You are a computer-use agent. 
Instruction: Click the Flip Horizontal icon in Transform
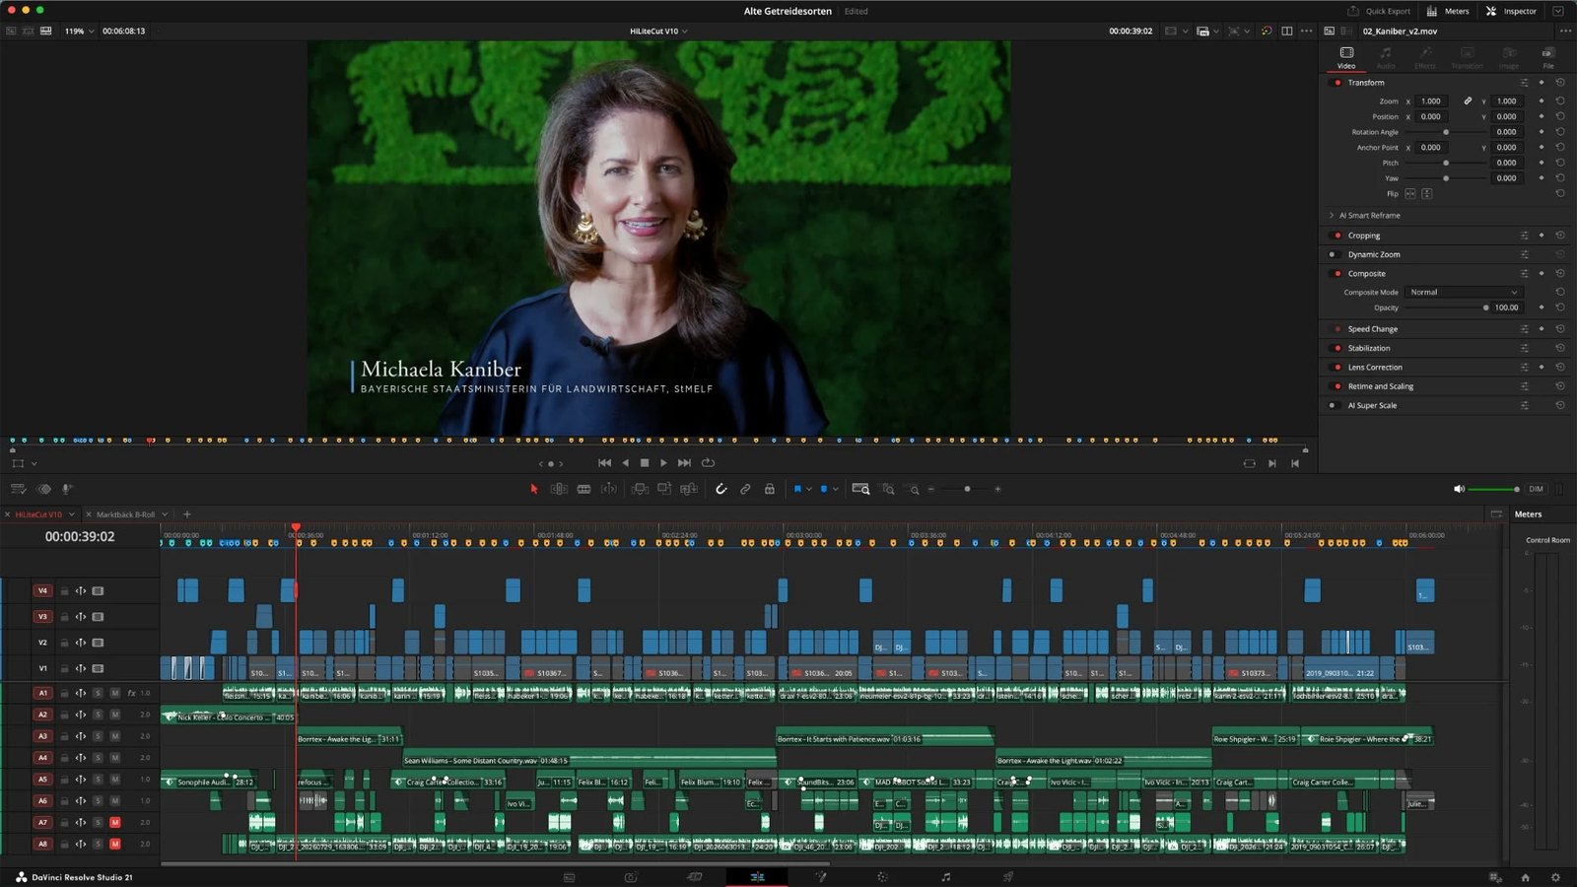pos(1410,193)
